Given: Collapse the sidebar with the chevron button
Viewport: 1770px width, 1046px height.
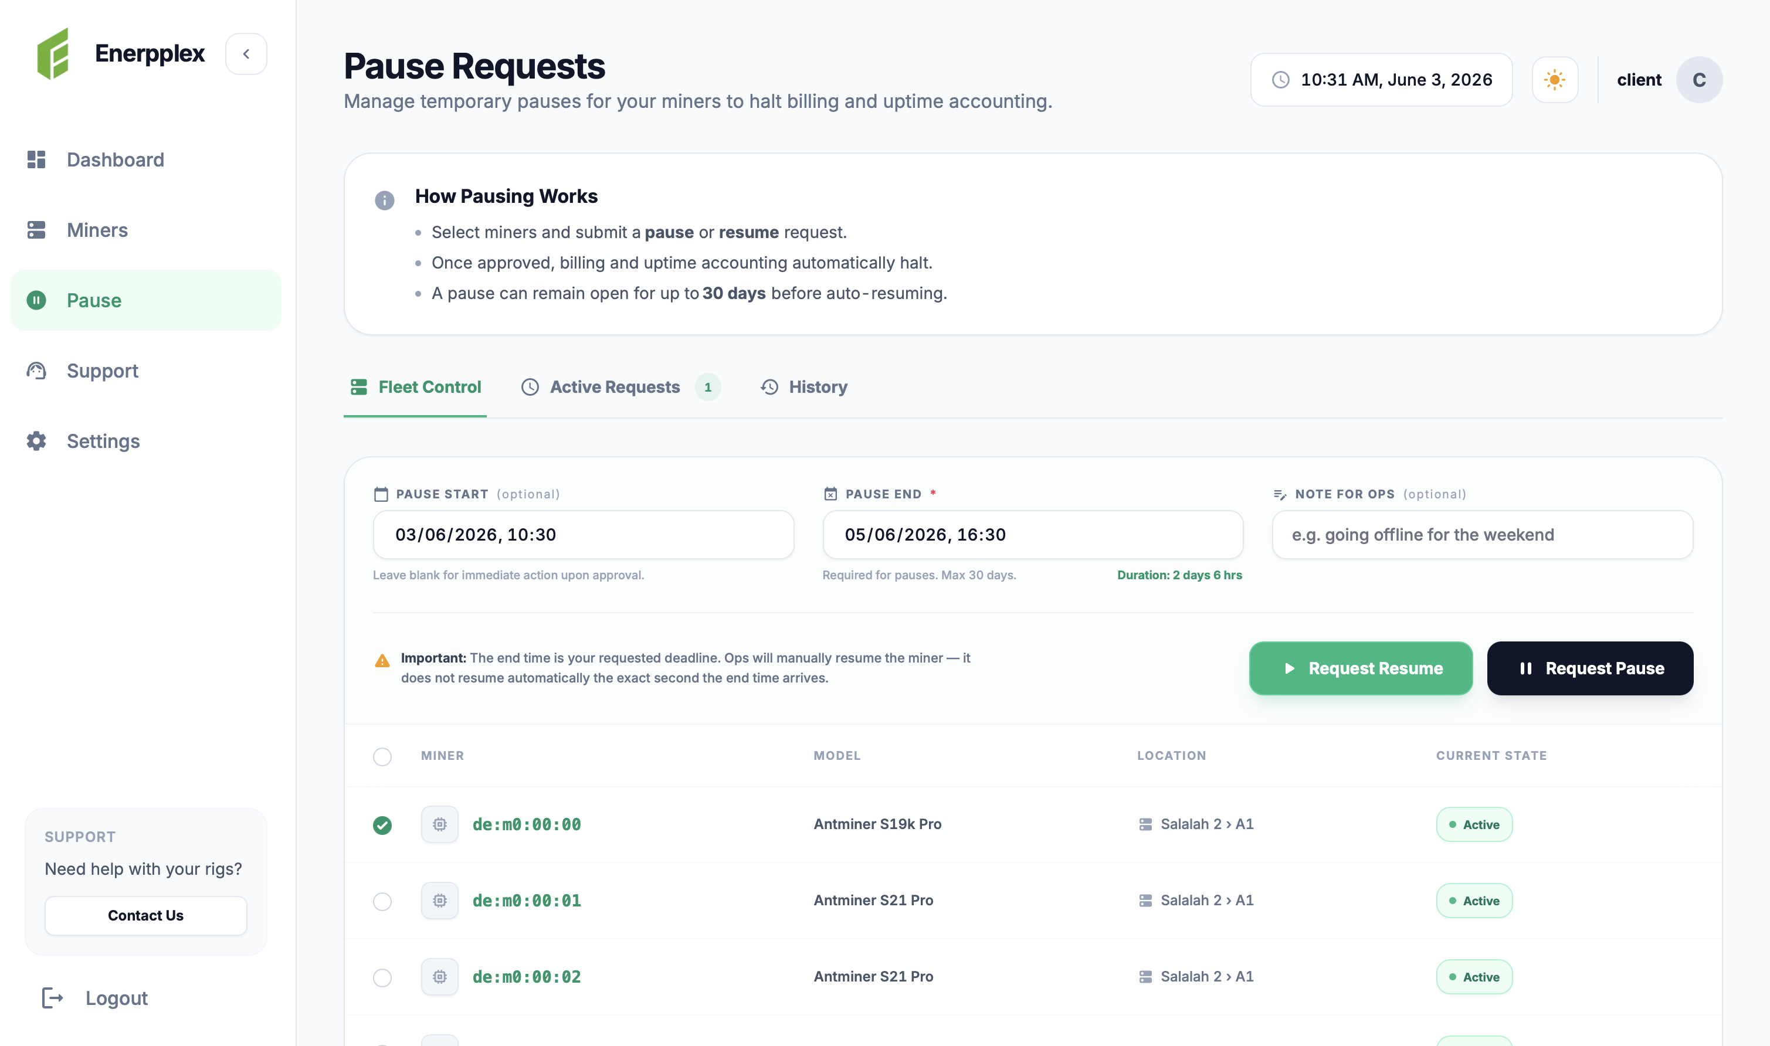Looking at the screenshot, I should (246, 53).
